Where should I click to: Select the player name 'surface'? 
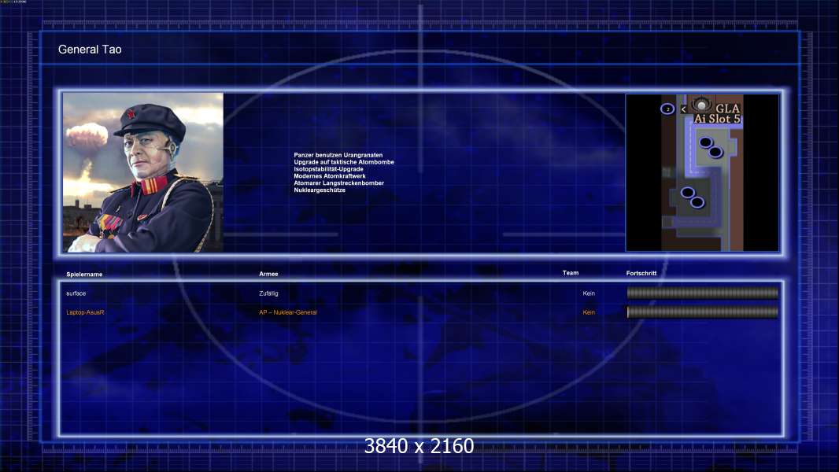point(76,293)
